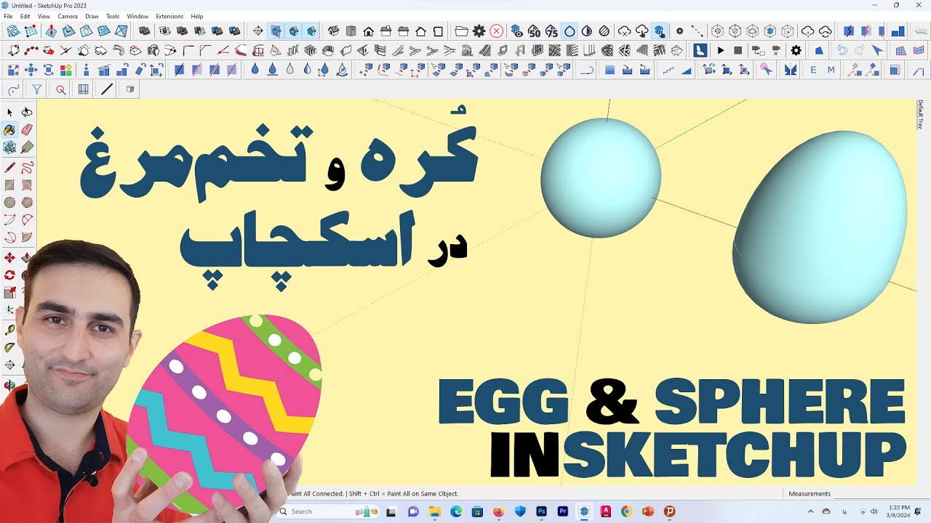Open the Draw menu
The height and width of the screenshot is (523, 931).
click(92, 16)
